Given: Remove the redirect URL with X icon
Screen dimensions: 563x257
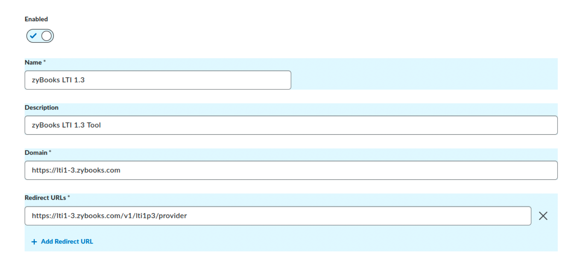Looking at the screenshot, I should point(543,216).
